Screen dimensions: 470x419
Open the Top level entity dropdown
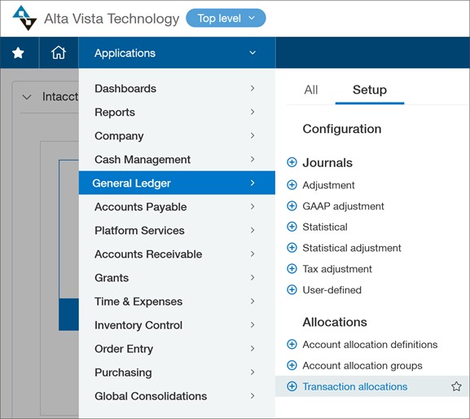pos(226,18)
